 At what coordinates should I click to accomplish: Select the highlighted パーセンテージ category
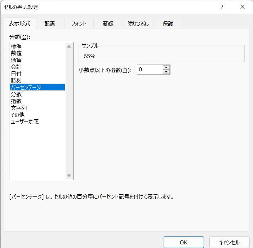click(37, 87)
